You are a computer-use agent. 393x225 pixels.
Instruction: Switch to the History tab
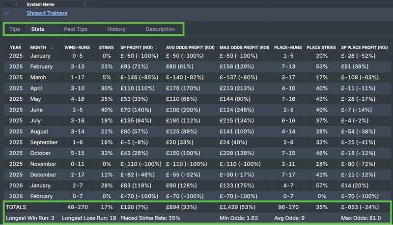[x=116, y=29]
